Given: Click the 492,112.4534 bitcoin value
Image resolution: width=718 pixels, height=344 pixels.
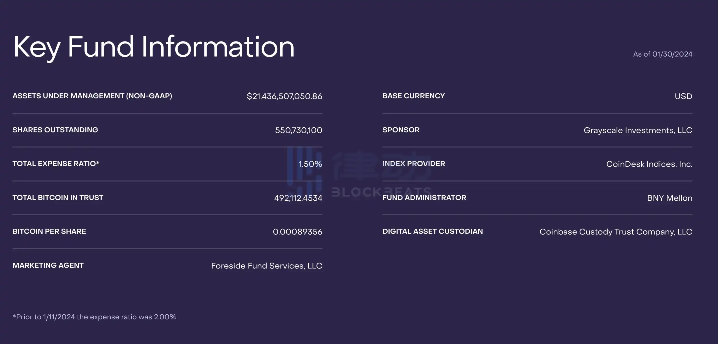Looking at the screenshot, I should [298, 198].
